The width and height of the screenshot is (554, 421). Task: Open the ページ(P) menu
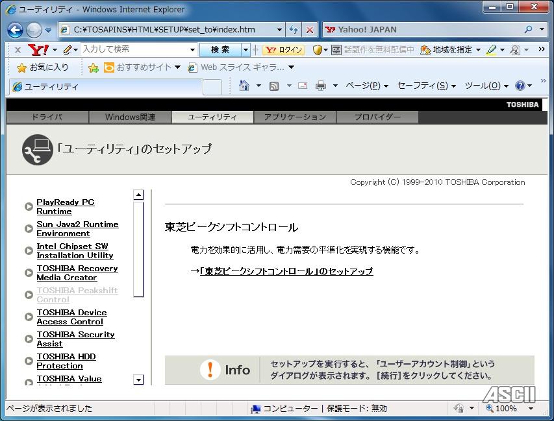tap(367, 86)
